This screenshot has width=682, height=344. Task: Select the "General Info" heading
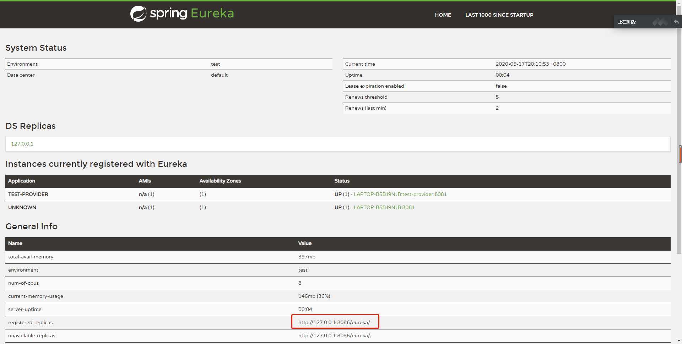31,226
